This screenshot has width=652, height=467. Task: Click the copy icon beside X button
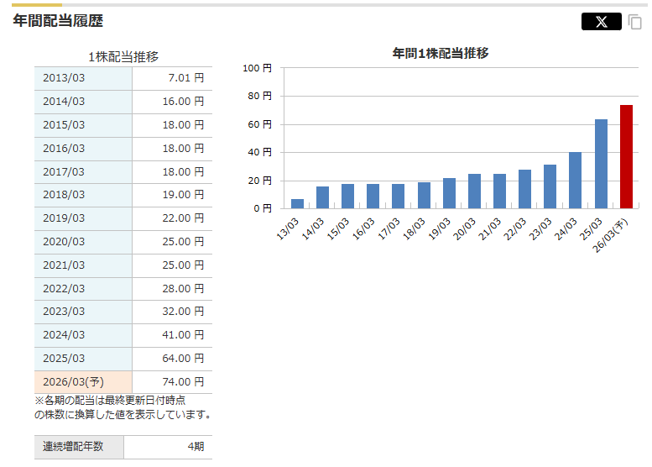click(x=635, y=22)
